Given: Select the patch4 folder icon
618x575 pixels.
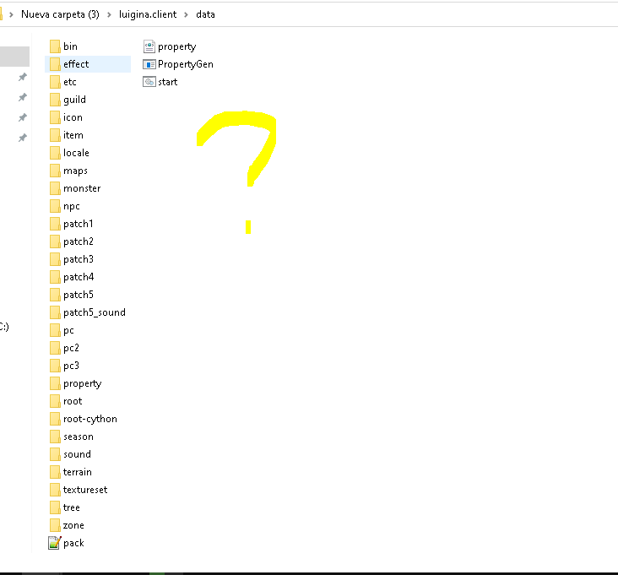Looking at the screenshot, I should (x=55, y=277).
